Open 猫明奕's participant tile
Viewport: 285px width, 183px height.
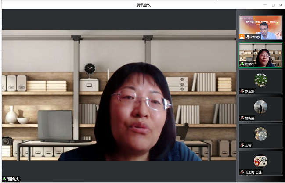coord(261,109)
